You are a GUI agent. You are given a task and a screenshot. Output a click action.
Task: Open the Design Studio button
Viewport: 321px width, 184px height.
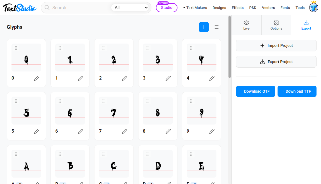167,8
